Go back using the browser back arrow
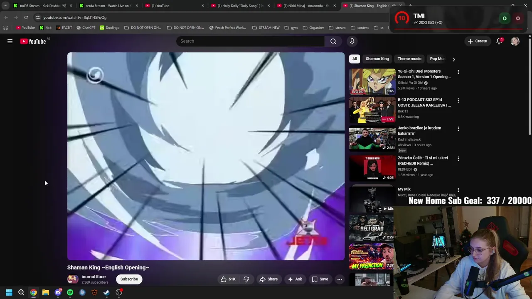 coord(6,17)
